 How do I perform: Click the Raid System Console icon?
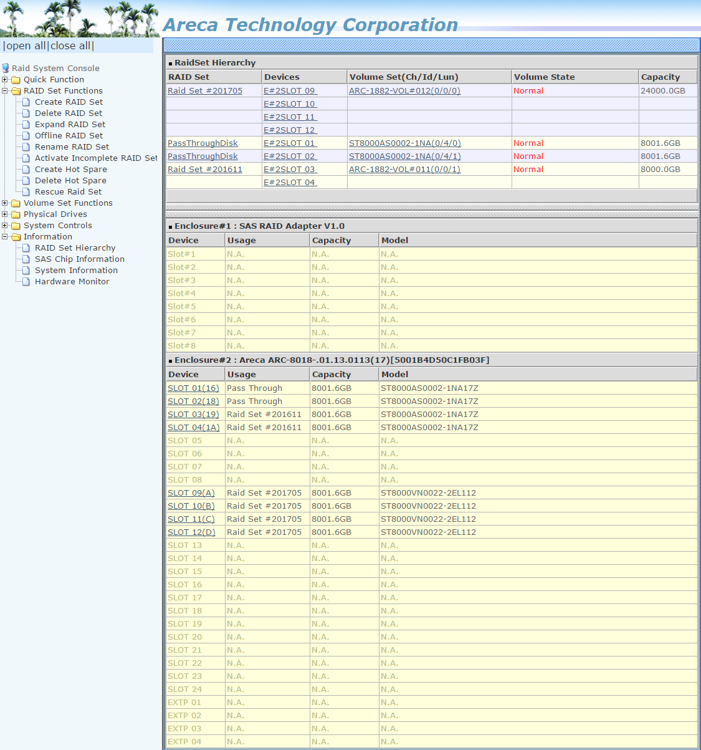[6, 68]
